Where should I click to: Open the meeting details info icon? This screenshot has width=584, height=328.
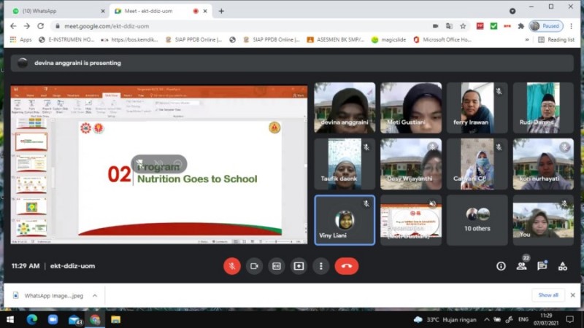[501, 266]
